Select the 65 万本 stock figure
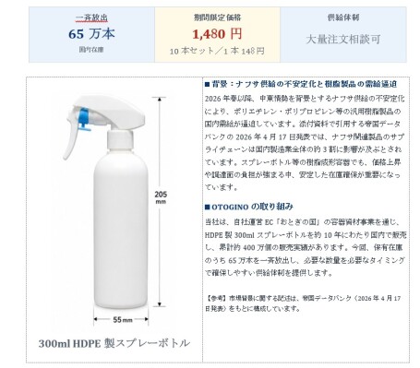This screenshot has height=368, width=420. [x=91, y=34]
